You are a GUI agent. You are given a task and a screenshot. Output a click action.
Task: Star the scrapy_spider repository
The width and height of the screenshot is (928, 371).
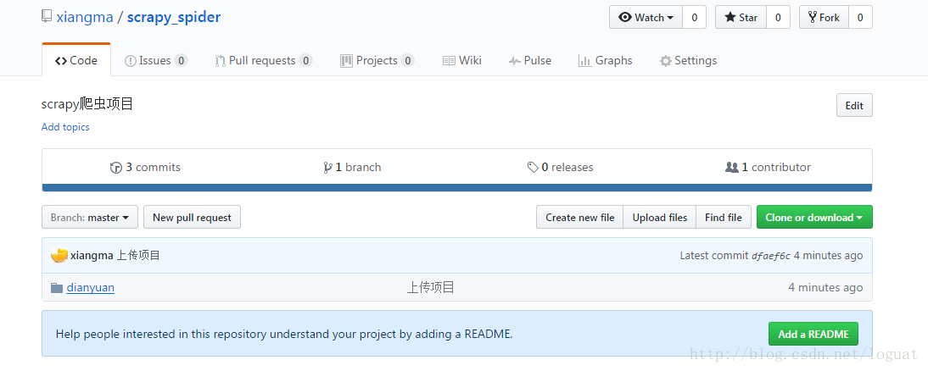point(741,17)
